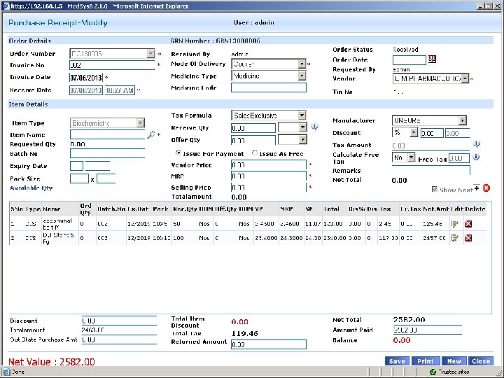504x378 pixels.
Task: Click the Item Name search magnifier icon
Action: coord(150,134)
